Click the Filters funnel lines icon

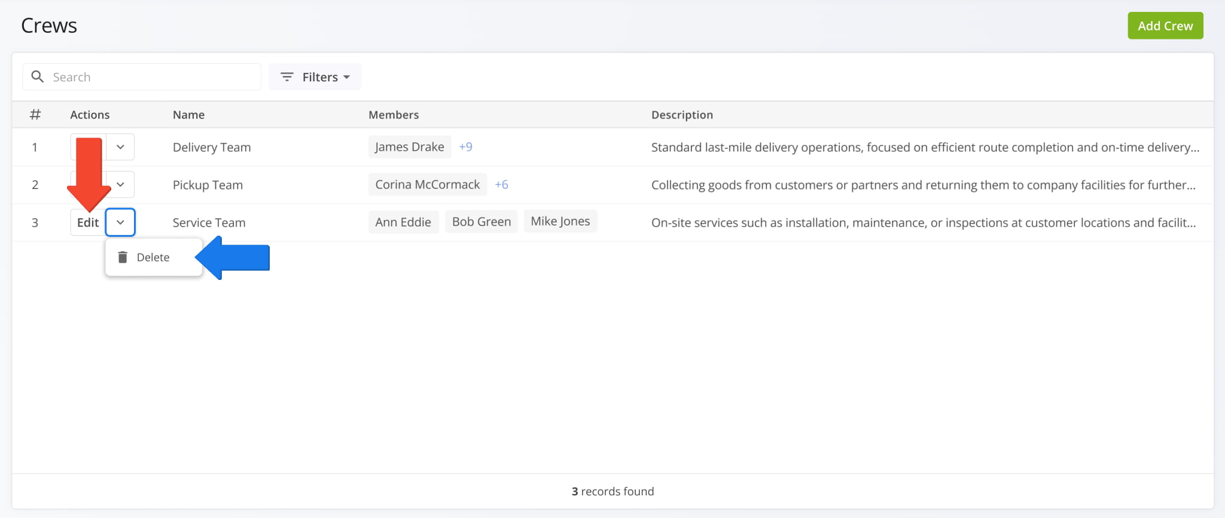tap(287, 77)
